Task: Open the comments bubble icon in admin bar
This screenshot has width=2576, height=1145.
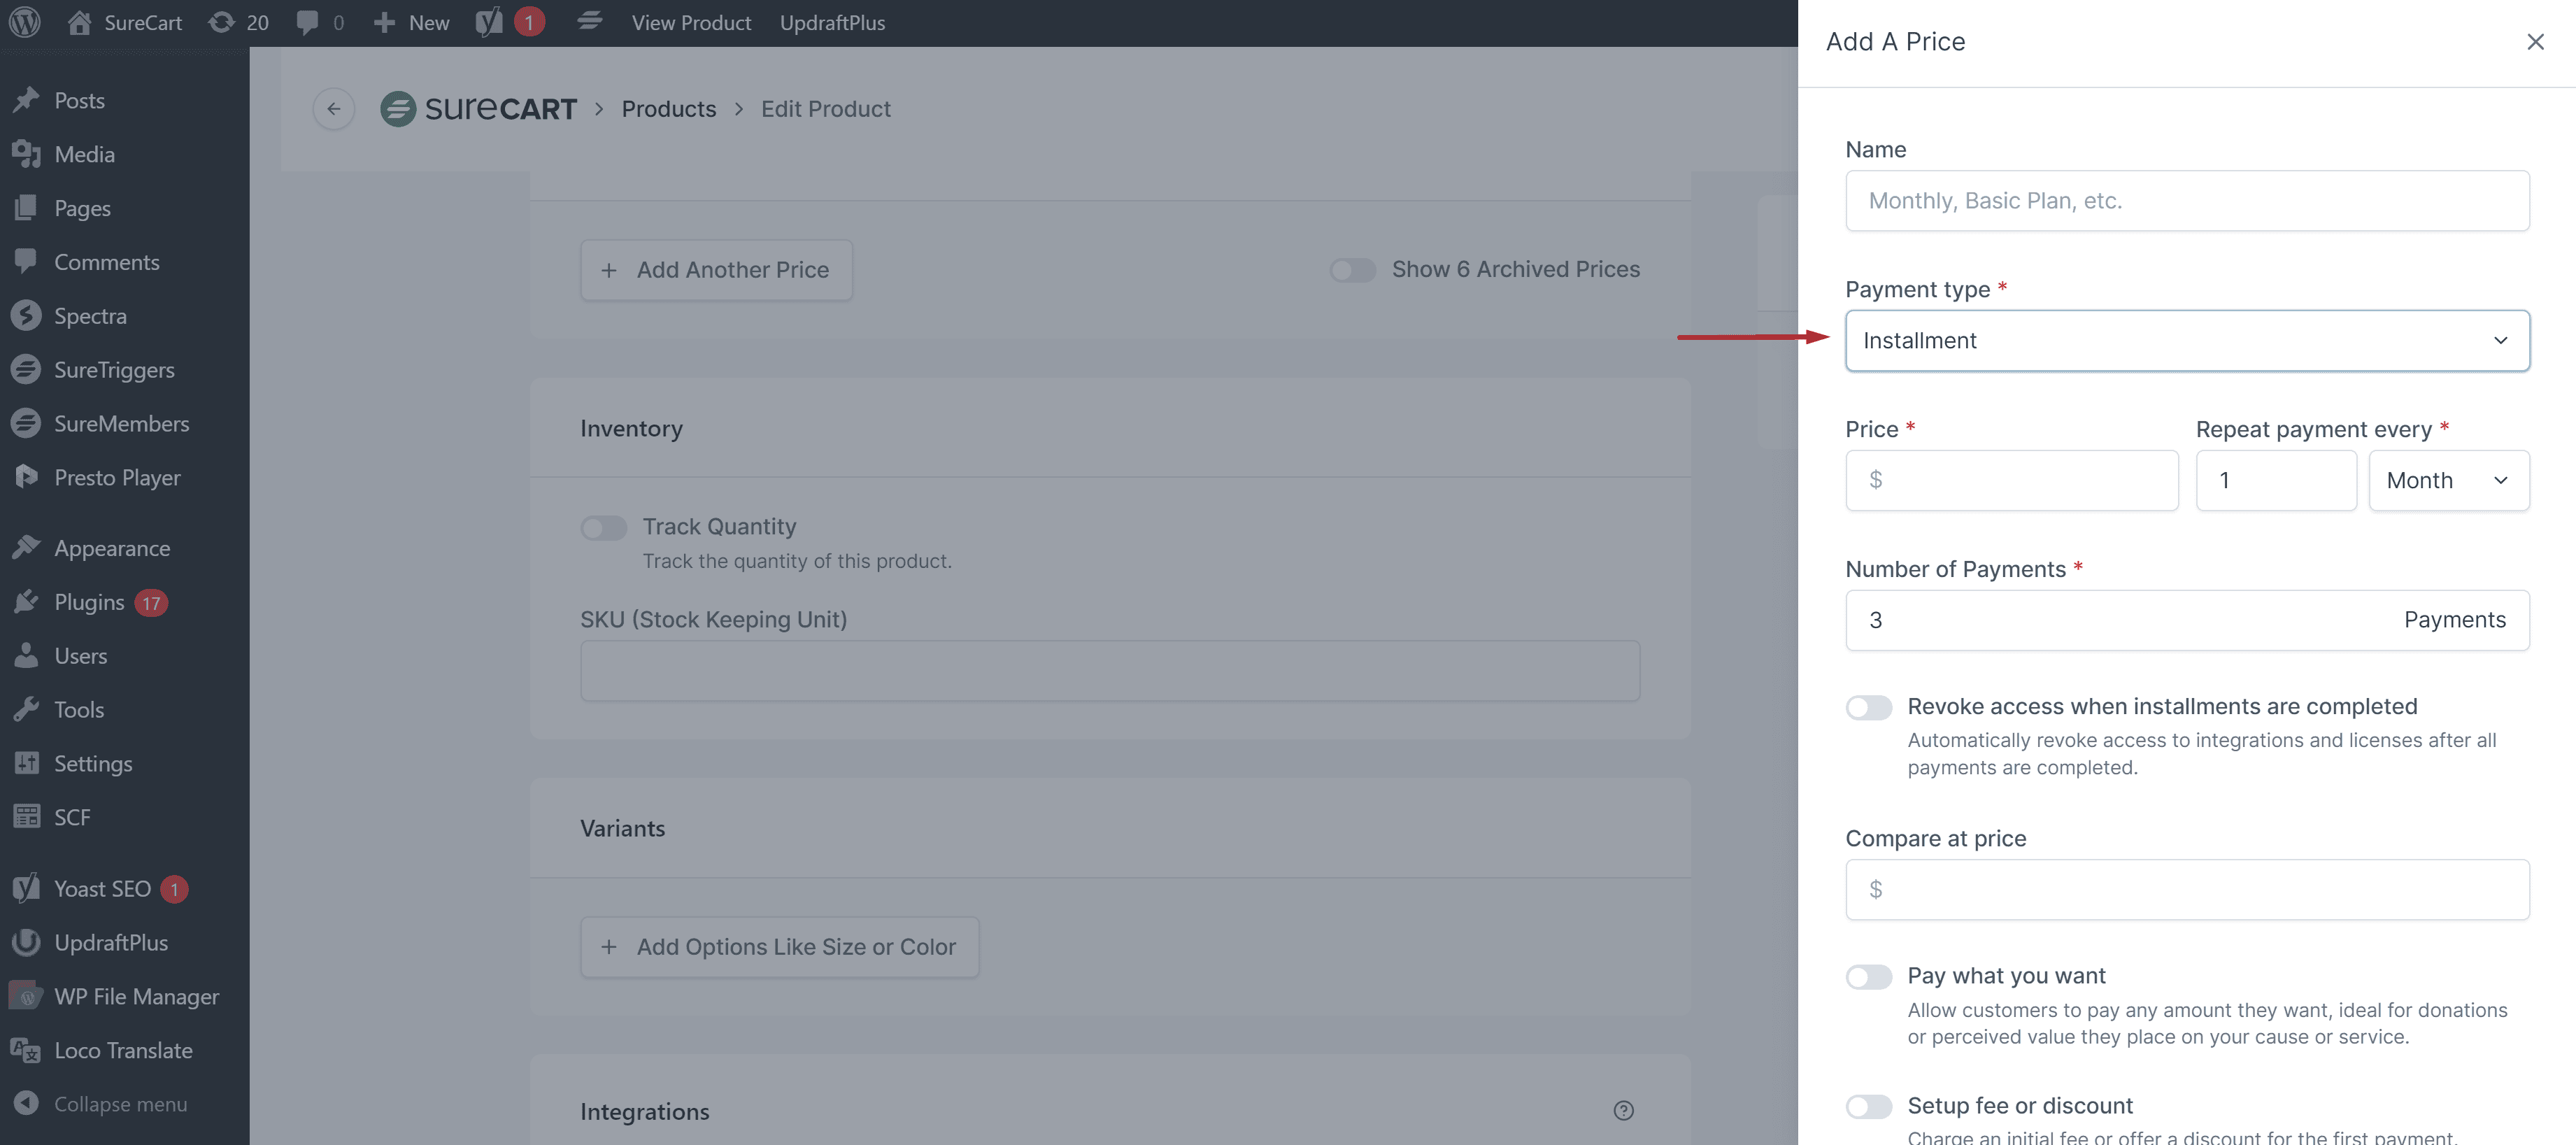Action: click(x=308, y=22)
